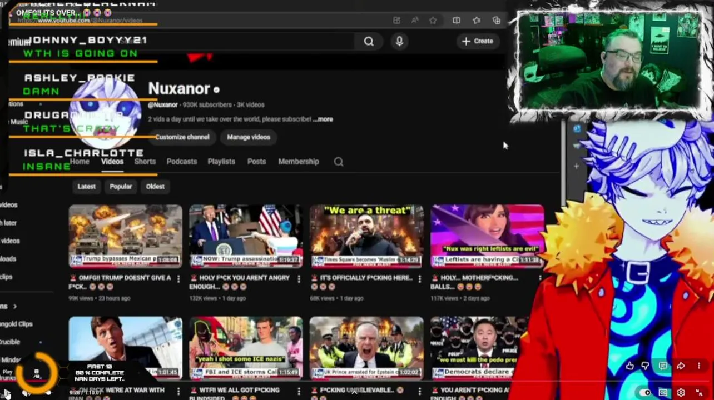Click title 'IT'S OFFICIALLY F*CKING HERE..'

click(361, 282)
